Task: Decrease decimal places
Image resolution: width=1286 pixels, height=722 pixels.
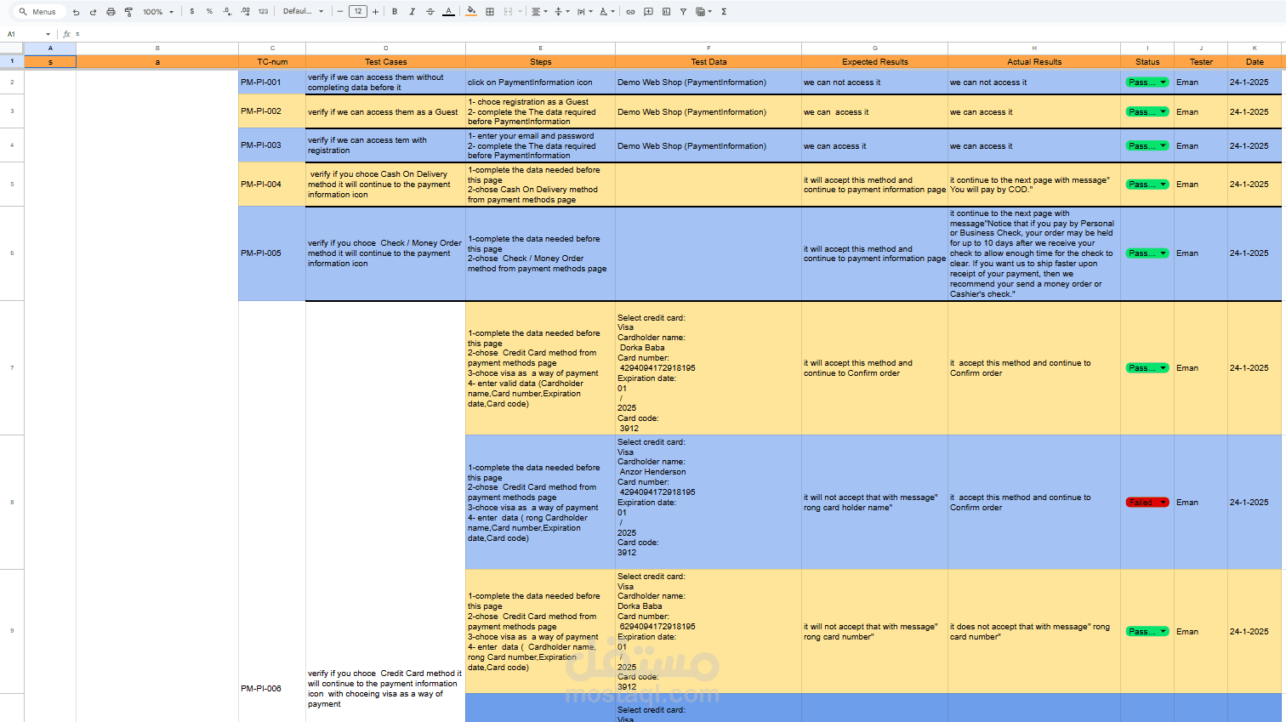Action: coord(227,12)
